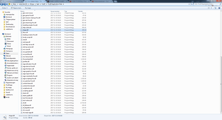Select the handling-loader-five.dll file
Screen dimensions: 222x120
pyautogui.click(x=30, y=25)
